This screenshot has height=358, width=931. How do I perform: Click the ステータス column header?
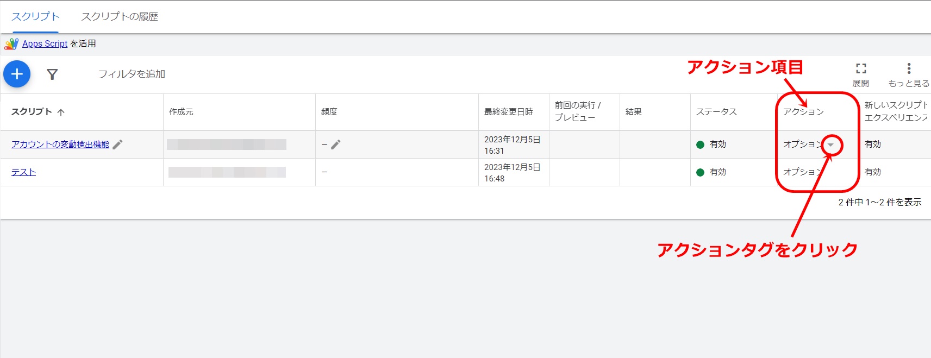716,111
